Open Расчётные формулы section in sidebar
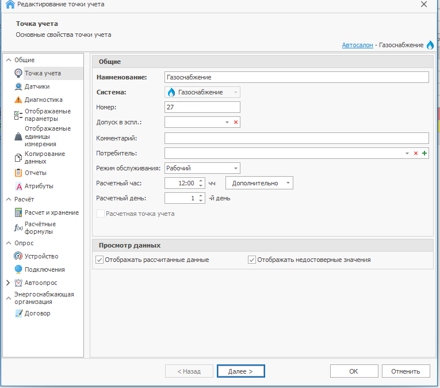440x388 pixels. [40, 227]
